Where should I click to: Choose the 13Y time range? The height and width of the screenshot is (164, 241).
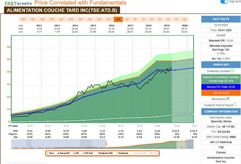(90, 19)
